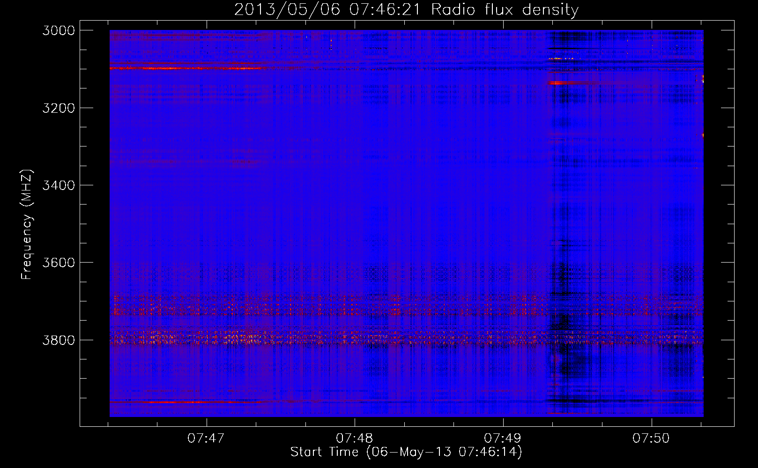Image resolution: width=758 pixels, height=468 pixels.
Task: Click the 'Frequency (MHZ)' axis label
Action: click(27, 225)
